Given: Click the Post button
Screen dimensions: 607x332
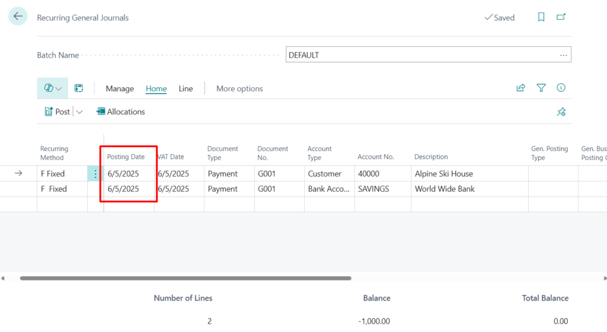Looking at the screenshot, I should [57, 111].
